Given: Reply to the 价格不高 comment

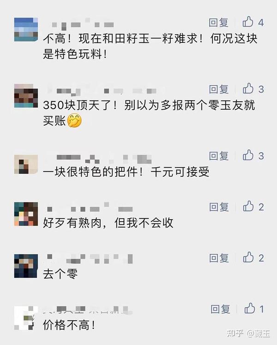Looking at the screenshot, I should (x=220, y=309).
